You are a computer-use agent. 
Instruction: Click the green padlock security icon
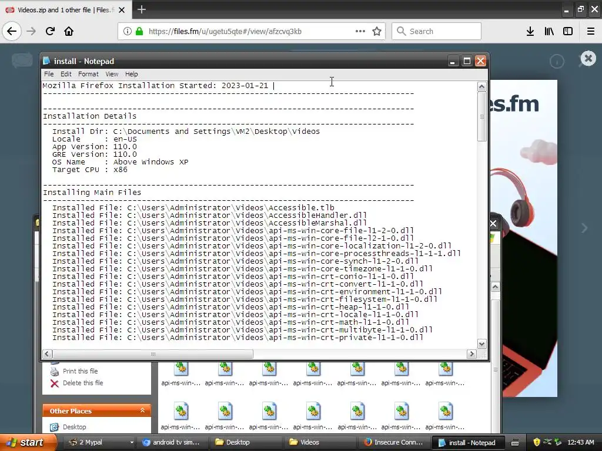click(139, 32)
